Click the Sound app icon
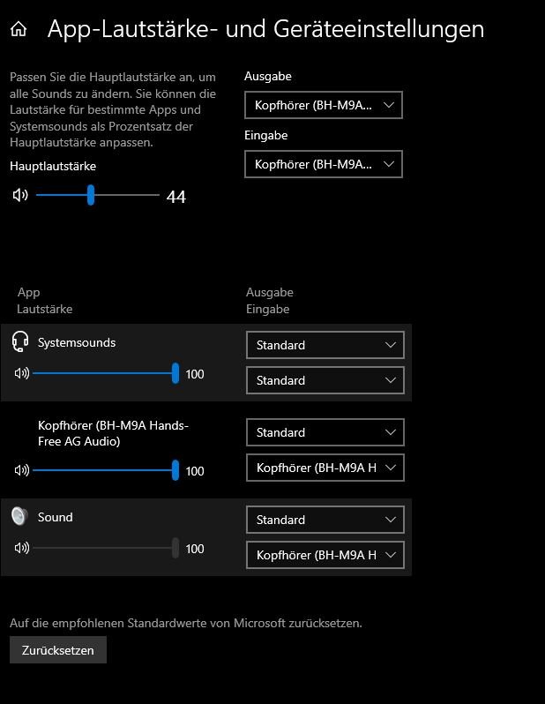The width and height of the screenshot is (545, 704). (x=20, y=517)
